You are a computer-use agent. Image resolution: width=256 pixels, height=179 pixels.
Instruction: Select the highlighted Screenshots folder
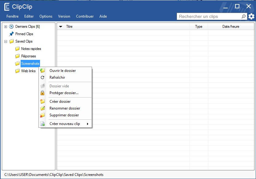pos(30,64)
